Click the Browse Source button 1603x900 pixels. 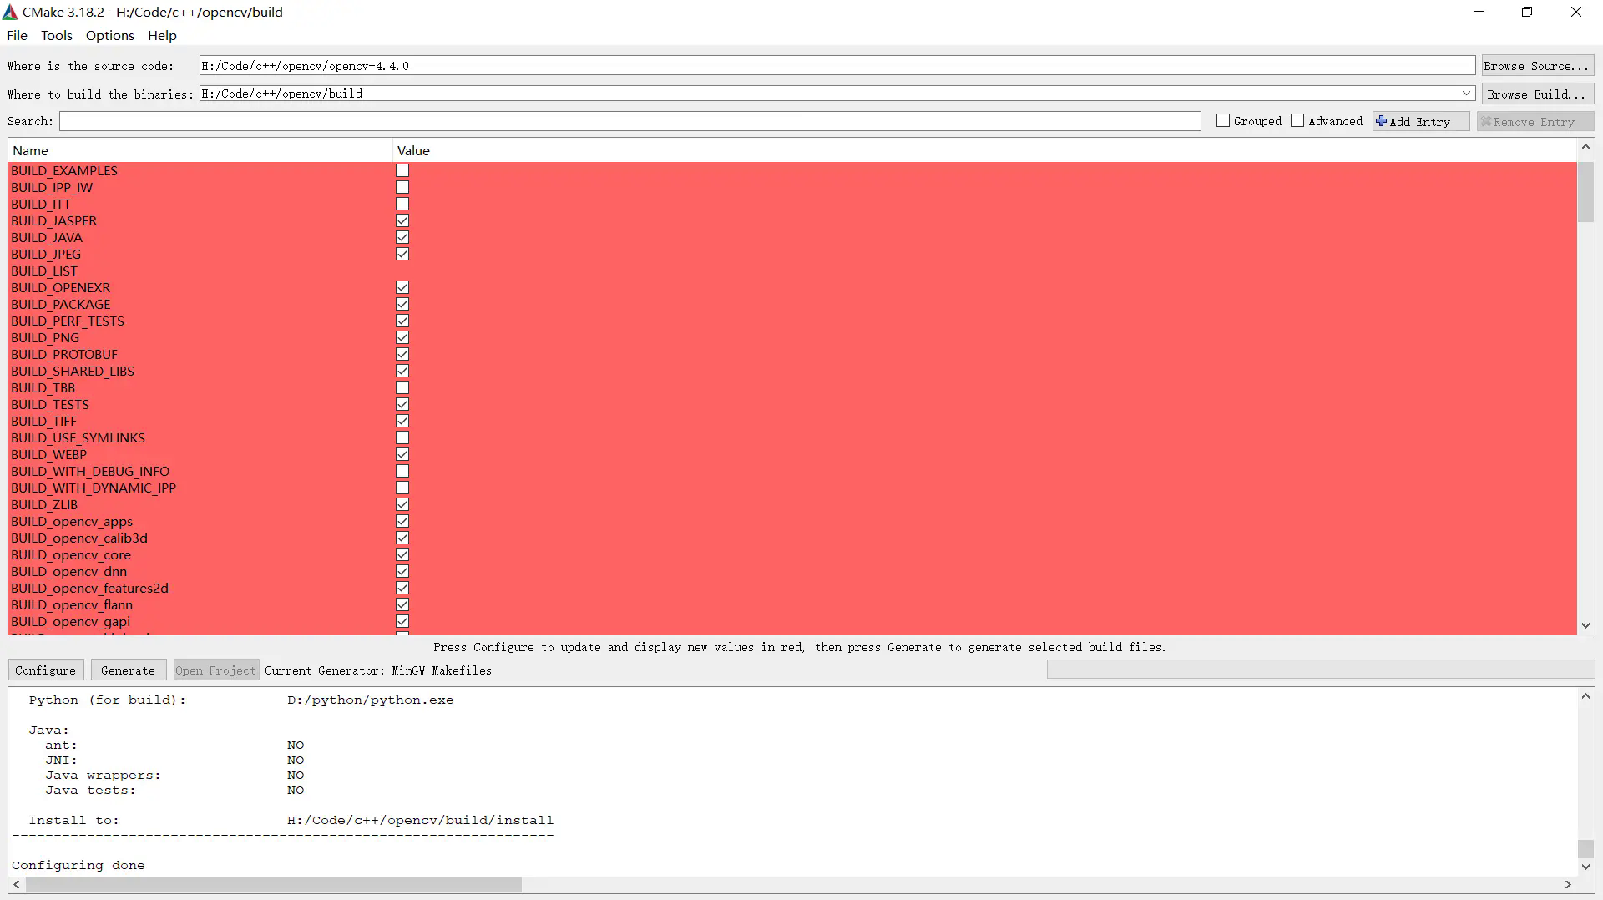pos(1537,66)
